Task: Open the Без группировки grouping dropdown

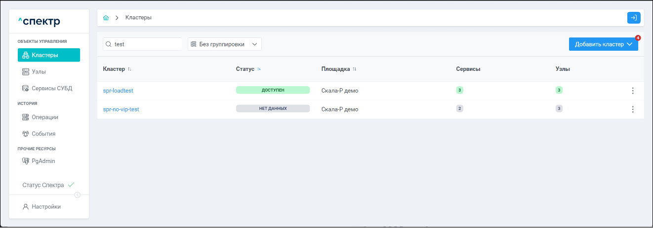Action: coord(224,44)
